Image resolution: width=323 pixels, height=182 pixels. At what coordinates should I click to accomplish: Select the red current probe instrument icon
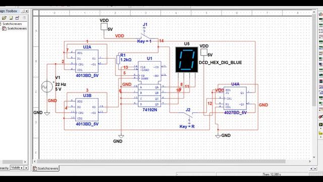point(321,117)
